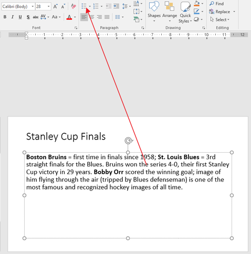
Task: Open the Font dialog launcher
Action: pos(76,28)
